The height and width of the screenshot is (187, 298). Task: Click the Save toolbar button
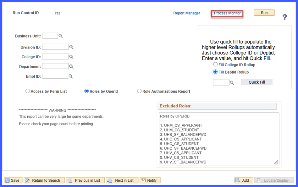coord(13,180)
